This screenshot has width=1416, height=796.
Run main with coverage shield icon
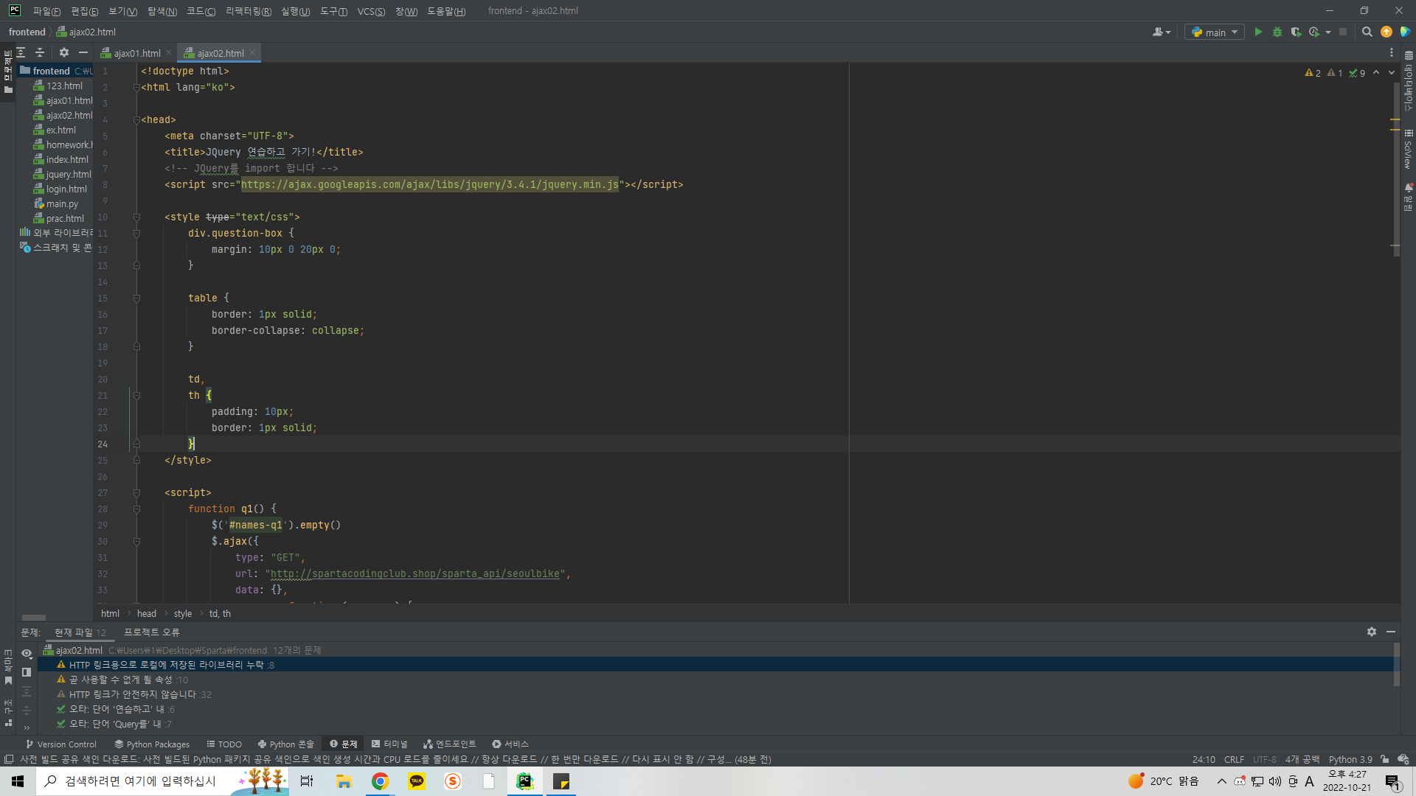pos(1296,32)
